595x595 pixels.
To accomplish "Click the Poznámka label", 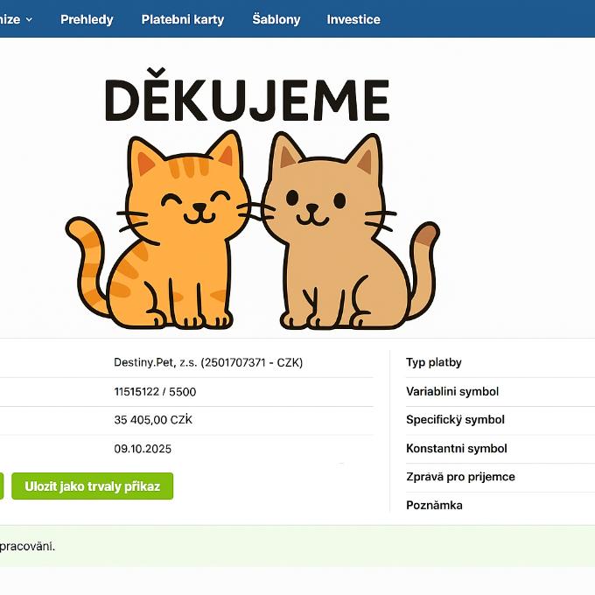I will click(434, 506).
